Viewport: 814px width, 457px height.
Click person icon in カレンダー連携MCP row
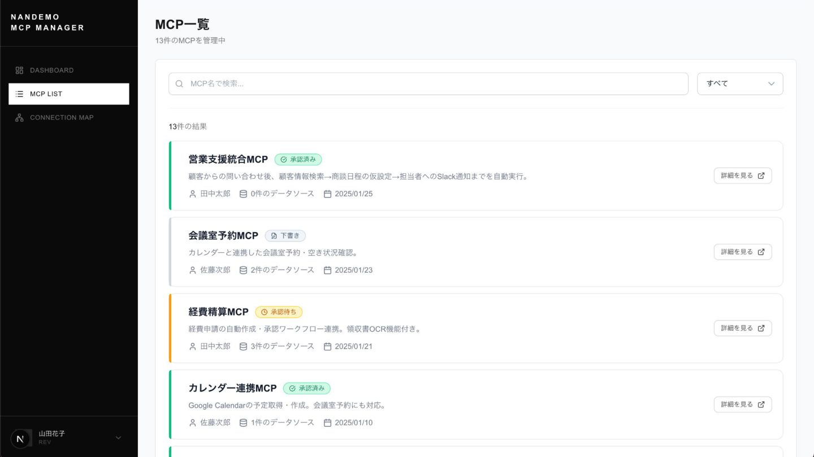click(192, 422)
